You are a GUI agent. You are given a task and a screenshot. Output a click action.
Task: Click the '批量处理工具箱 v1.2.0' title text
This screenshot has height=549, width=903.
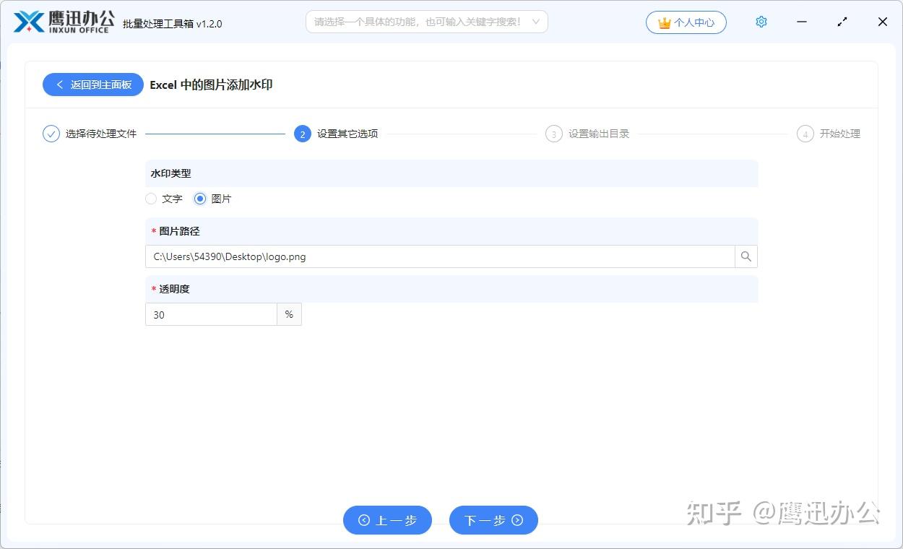click(x=173, y=24)
